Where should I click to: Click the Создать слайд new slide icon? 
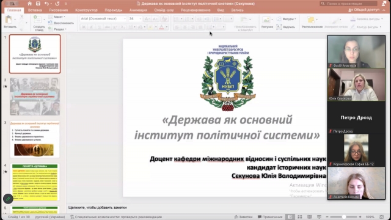click(x=38, y=19)
